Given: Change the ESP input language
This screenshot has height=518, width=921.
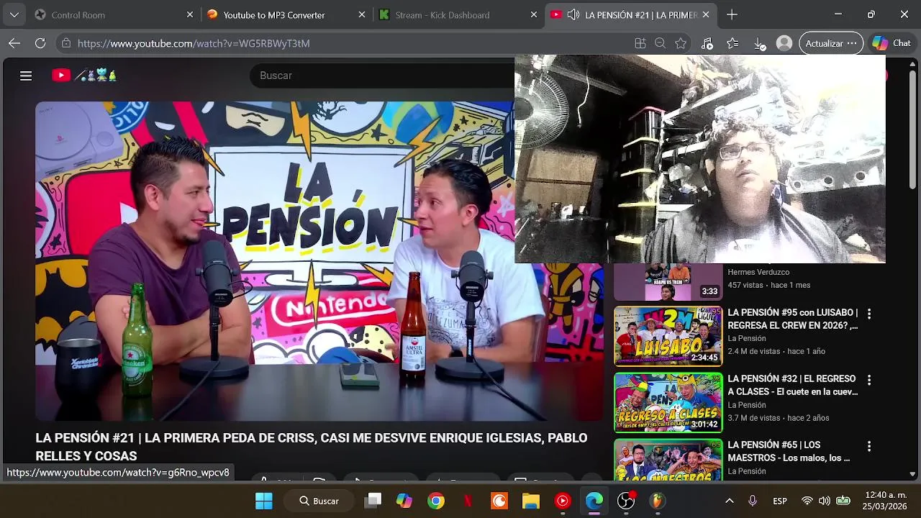Looking at the screenshot, I should tap(780, 501).
